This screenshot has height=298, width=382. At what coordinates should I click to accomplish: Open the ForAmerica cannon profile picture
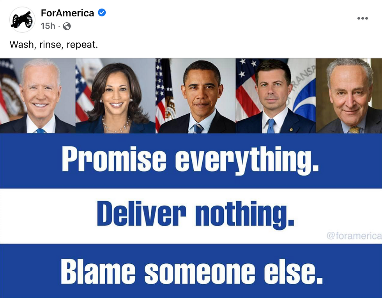[x=22, y=20]
